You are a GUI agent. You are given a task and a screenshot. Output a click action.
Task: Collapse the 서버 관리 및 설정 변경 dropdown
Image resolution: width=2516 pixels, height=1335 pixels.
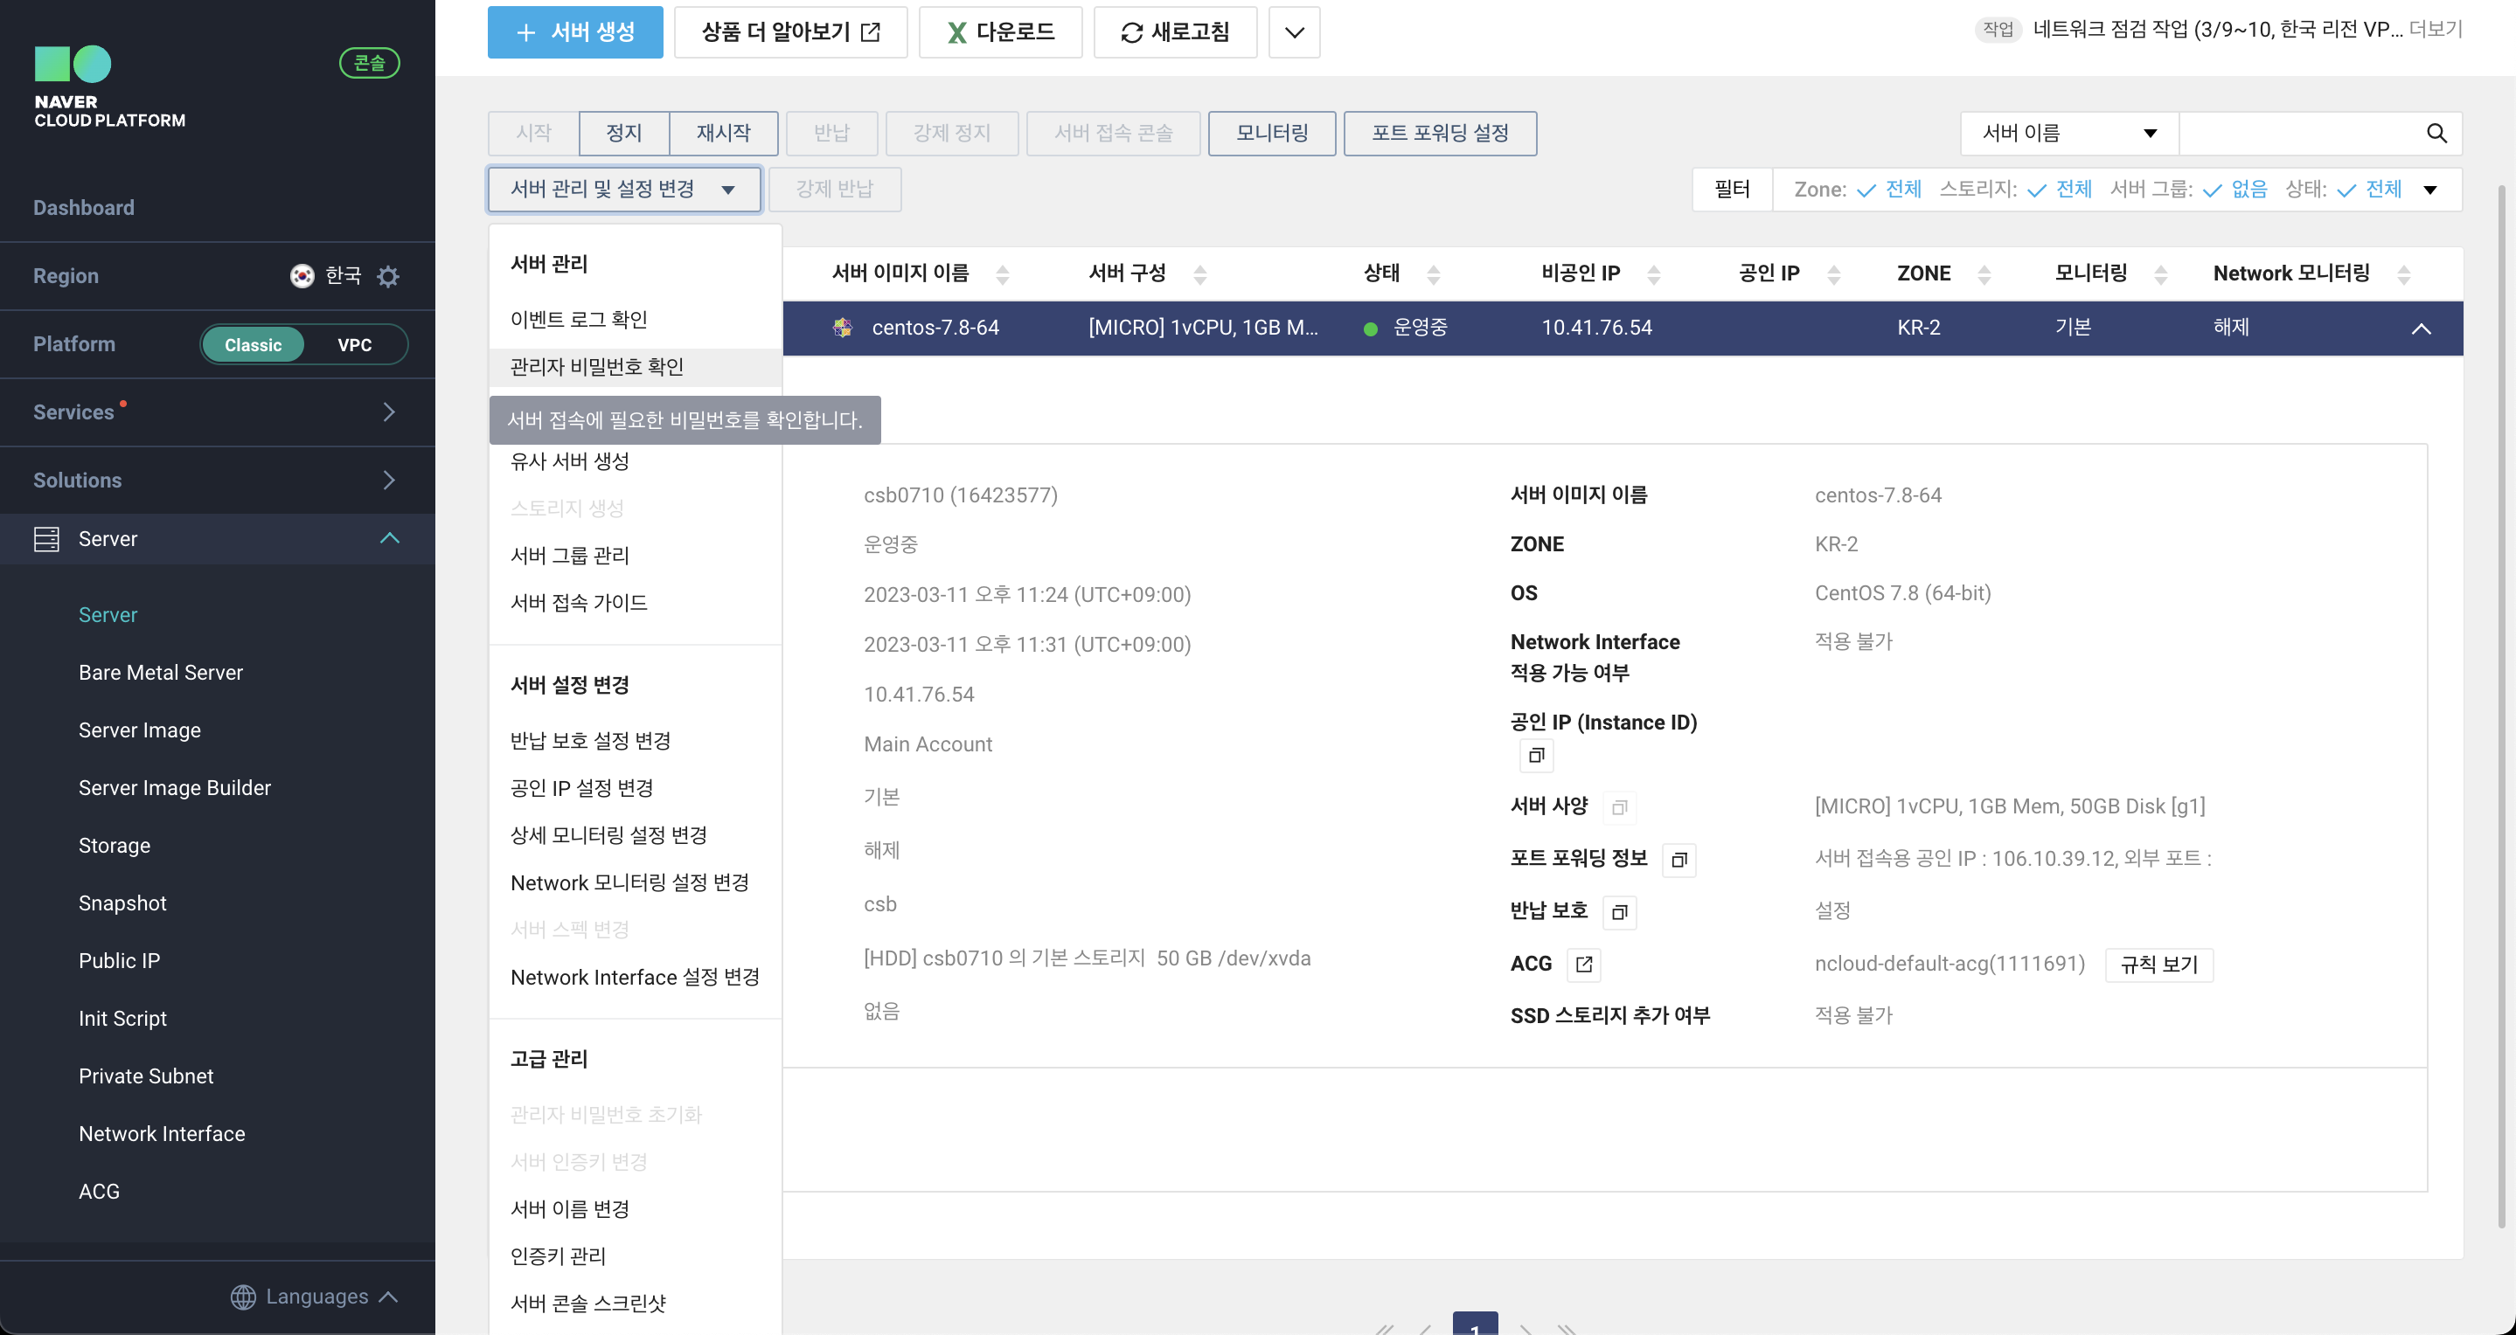tap(623, 190)
